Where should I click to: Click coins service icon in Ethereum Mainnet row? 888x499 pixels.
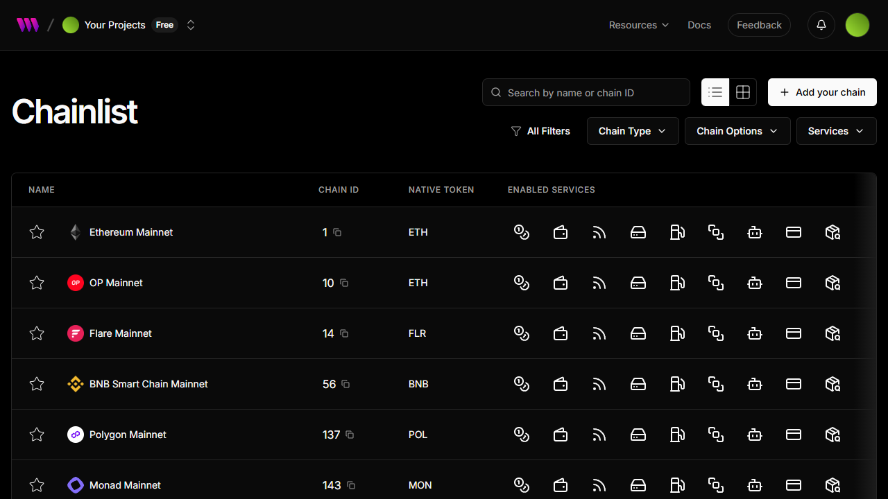522,232
